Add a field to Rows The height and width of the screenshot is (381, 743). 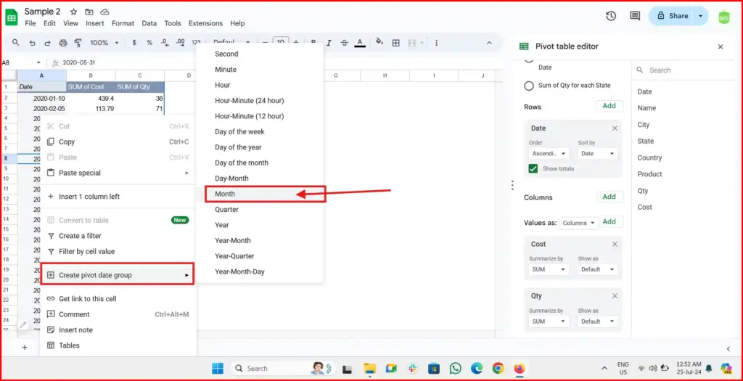point(609,106)
